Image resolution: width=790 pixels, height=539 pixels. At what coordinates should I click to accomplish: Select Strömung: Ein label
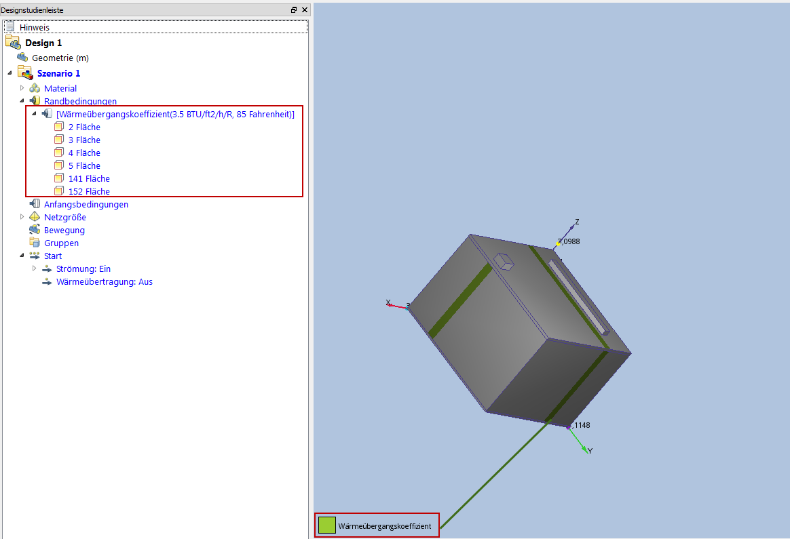(83, 269)
